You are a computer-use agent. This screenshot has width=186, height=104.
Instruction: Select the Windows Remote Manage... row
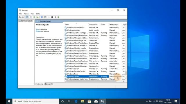pyautogui.click(x=95, y=66)
